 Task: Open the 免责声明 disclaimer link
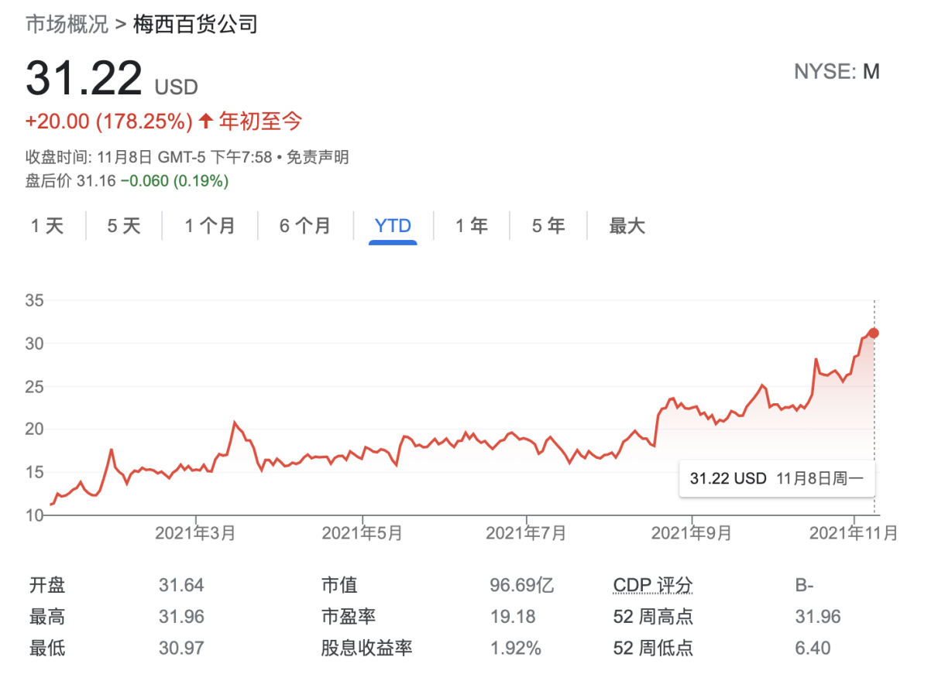(x=318, y=158)
